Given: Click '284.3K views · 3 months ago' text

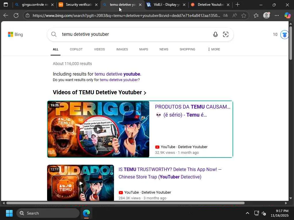Looking at the screenshot, I should [x=142, y=198].
